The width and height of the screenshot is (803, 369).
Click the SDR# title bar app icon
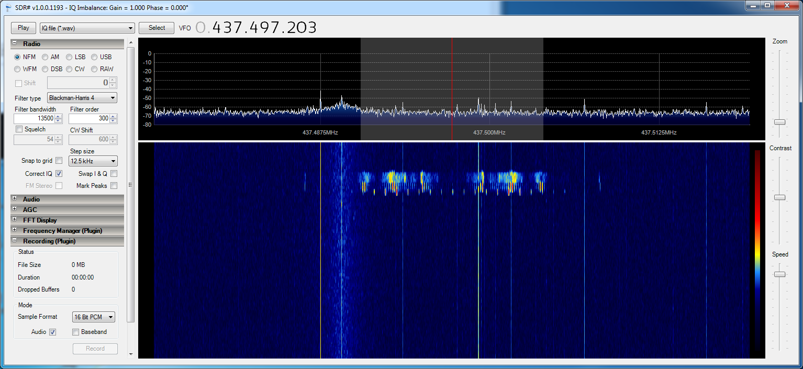(x=7, y=8)
